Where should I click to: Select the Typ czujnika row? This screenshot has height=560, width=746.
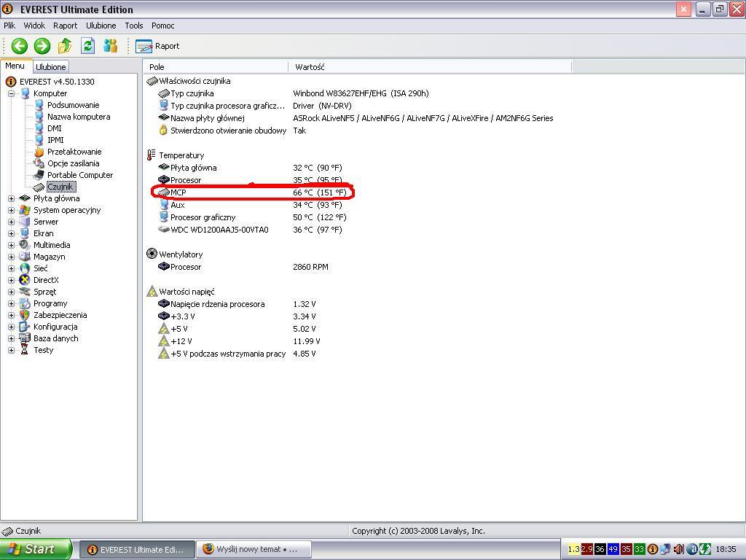(x=294, y=93)
